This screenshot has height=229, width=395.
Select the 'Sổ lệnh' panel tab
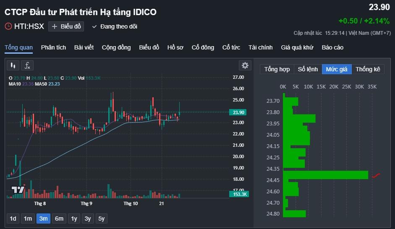[x=308, y=69]
